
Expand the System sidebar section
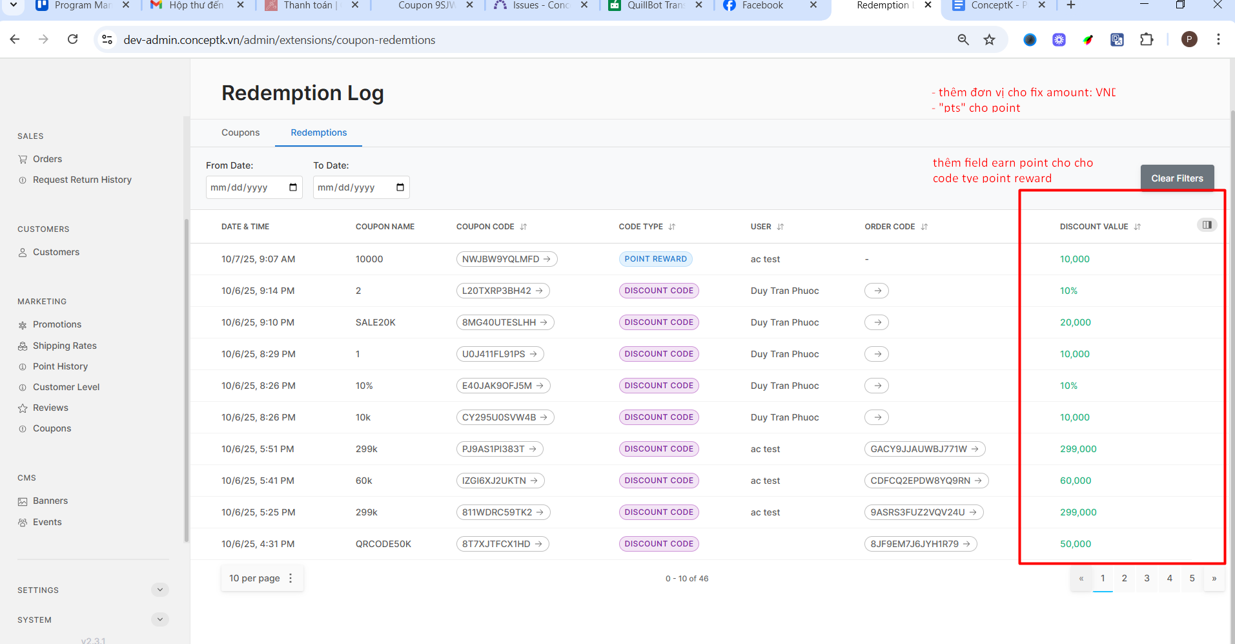(x=160, y=619)
